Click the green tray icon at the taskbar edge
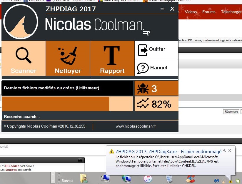242x184 pixels. [238, 181]
